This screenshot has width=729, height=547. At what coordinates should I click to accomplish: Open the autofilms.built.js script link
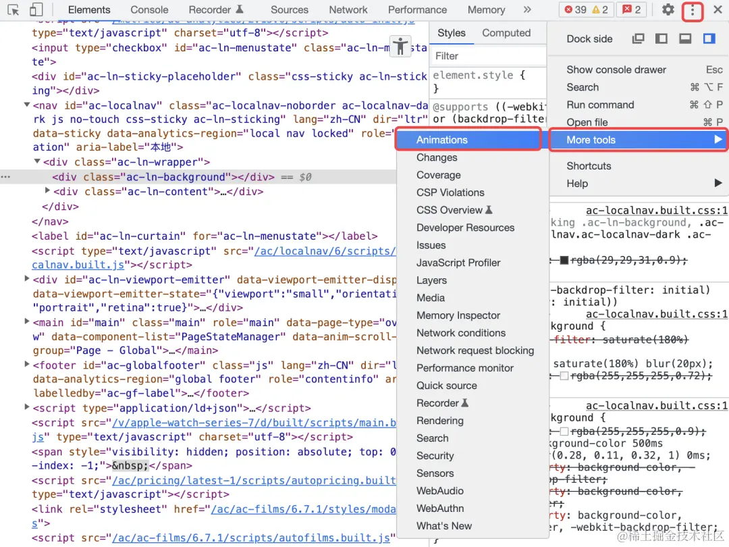[x=251, y=538]
